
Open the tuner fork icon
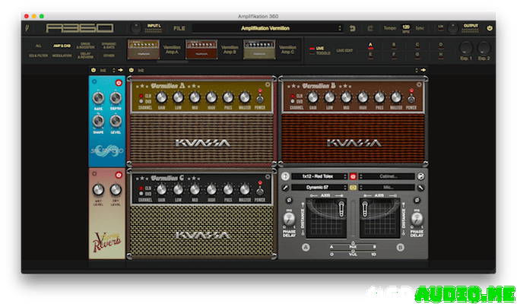[x=27, y=28]
